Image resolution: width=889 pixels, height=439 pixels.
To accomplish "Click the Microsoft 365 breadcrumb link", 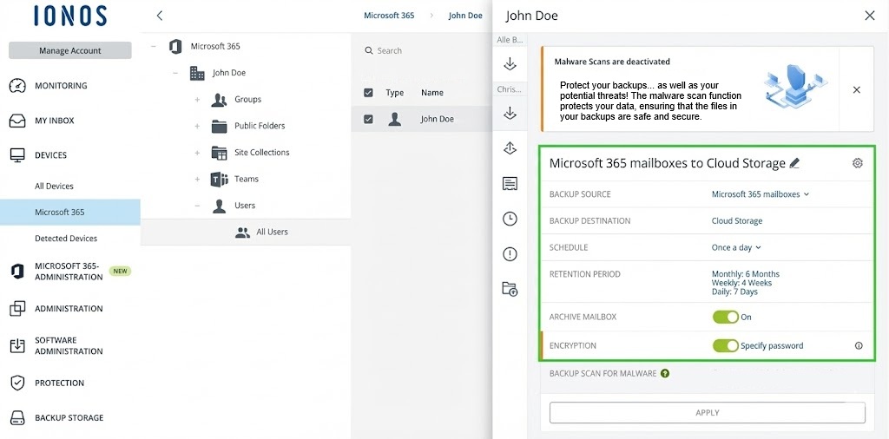I will 389,16.
